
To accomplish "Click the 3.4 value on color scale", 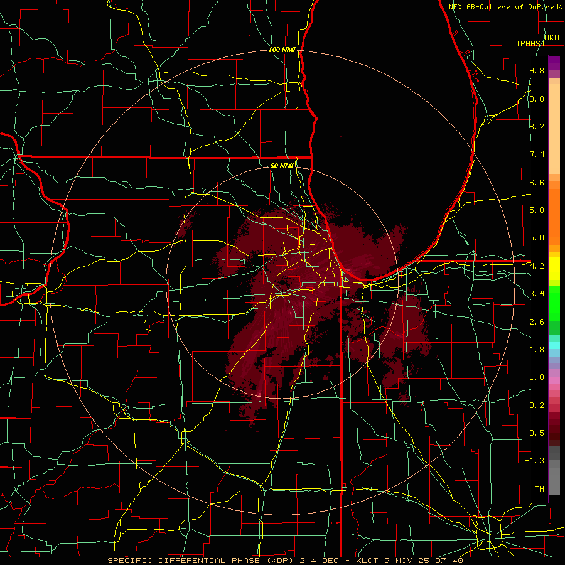I will coord(537,294).
